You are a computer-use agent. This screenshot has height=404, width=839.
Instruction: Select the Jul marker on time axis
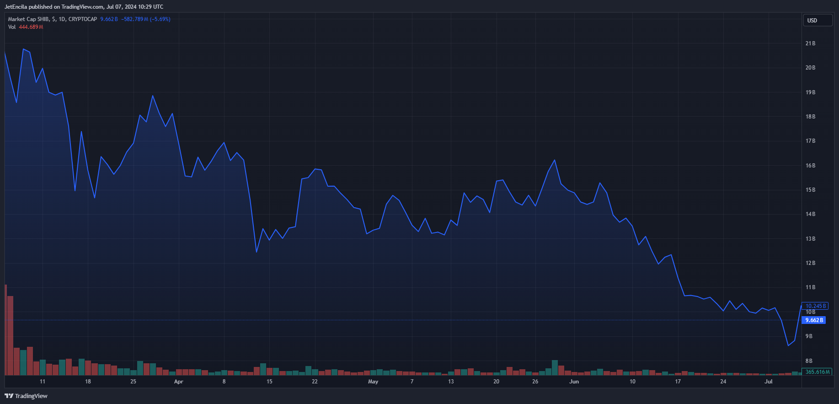[x=769, y=382]
